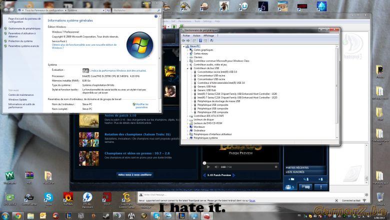Open Control Center desktop shortcut

click(x=29, y=198)
